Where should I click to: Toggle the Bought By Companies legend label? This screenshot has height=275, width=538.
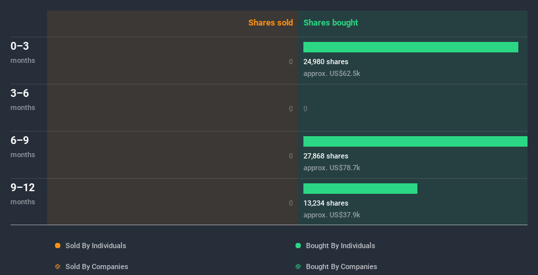coord(341,266)
